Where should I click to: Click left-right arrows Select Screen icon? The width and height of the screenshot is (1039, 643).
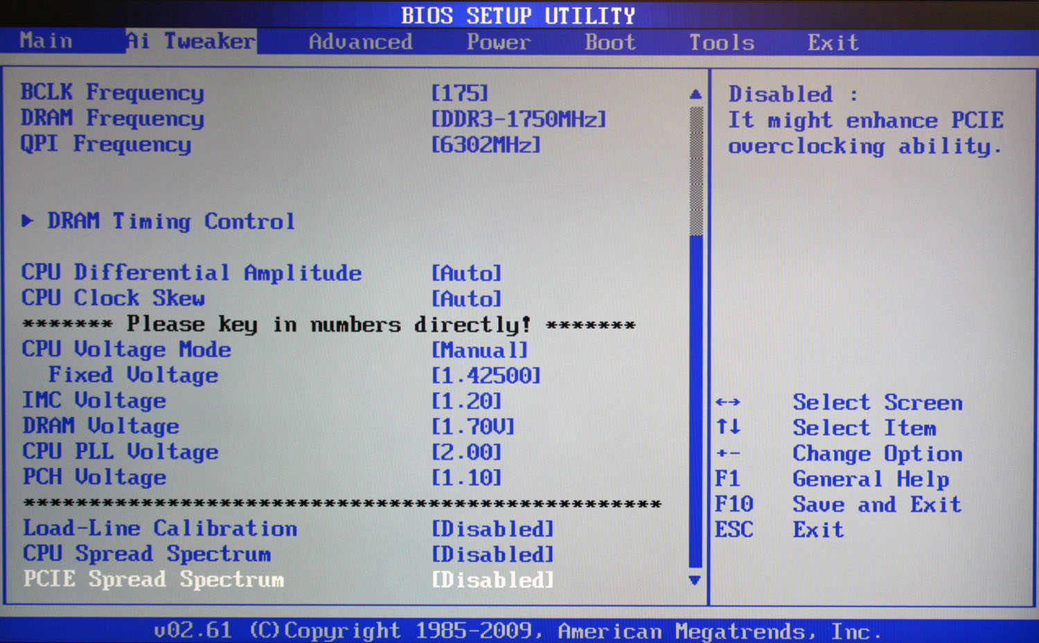(x=728, y=402)
